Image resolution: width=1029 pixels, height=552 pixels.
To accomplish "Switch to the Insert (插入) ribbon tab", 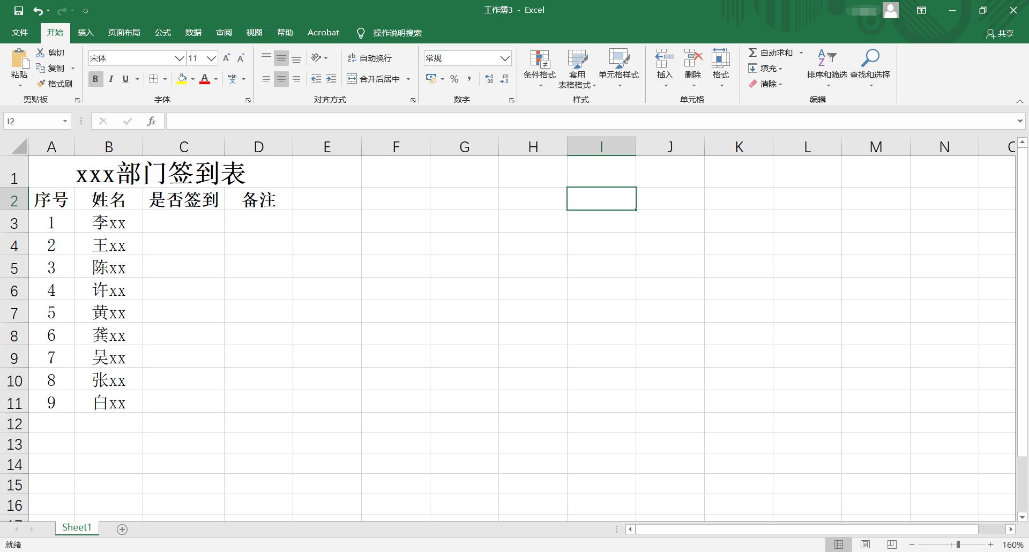I will click(x=85, y=33).
